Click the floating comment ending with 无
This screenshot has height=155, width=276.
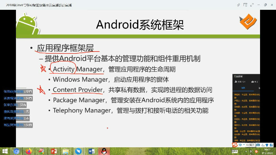(17, 112)
